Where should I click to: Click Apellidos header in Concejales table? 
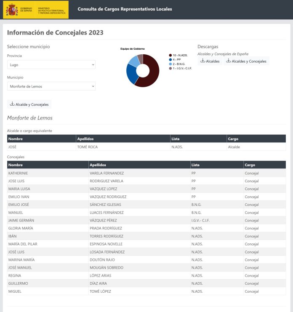98,165
